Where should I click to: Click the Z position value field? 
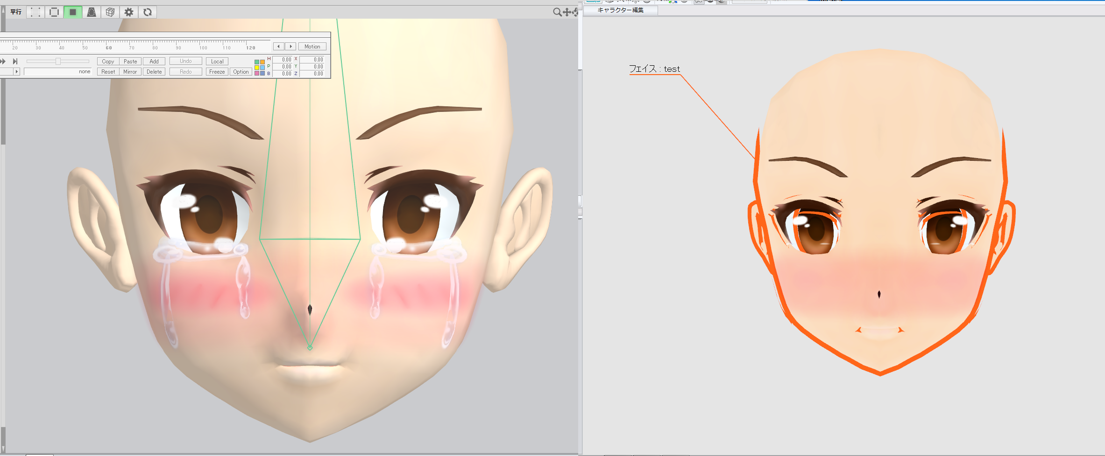tap(312, 74)
